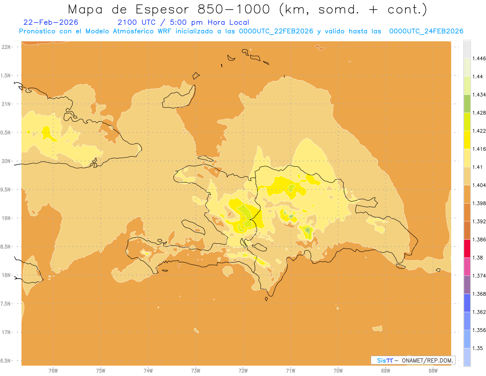This screenshot has height=376, width=486.
Task: Click the legend value 1.428
Action: (479, 113)
